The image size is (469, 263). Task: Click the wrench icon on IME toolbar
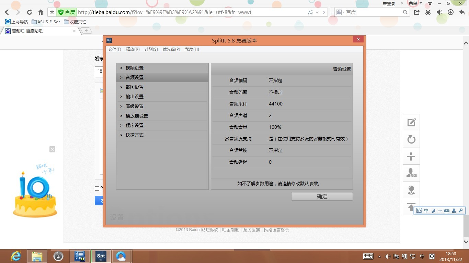point(460,211)
